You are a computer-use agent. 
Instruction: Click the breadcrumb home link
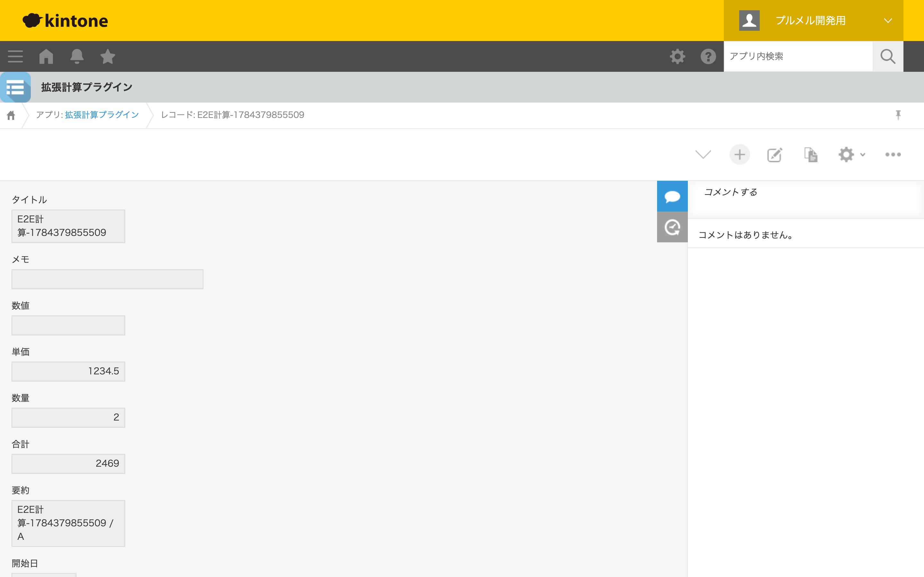11,115
